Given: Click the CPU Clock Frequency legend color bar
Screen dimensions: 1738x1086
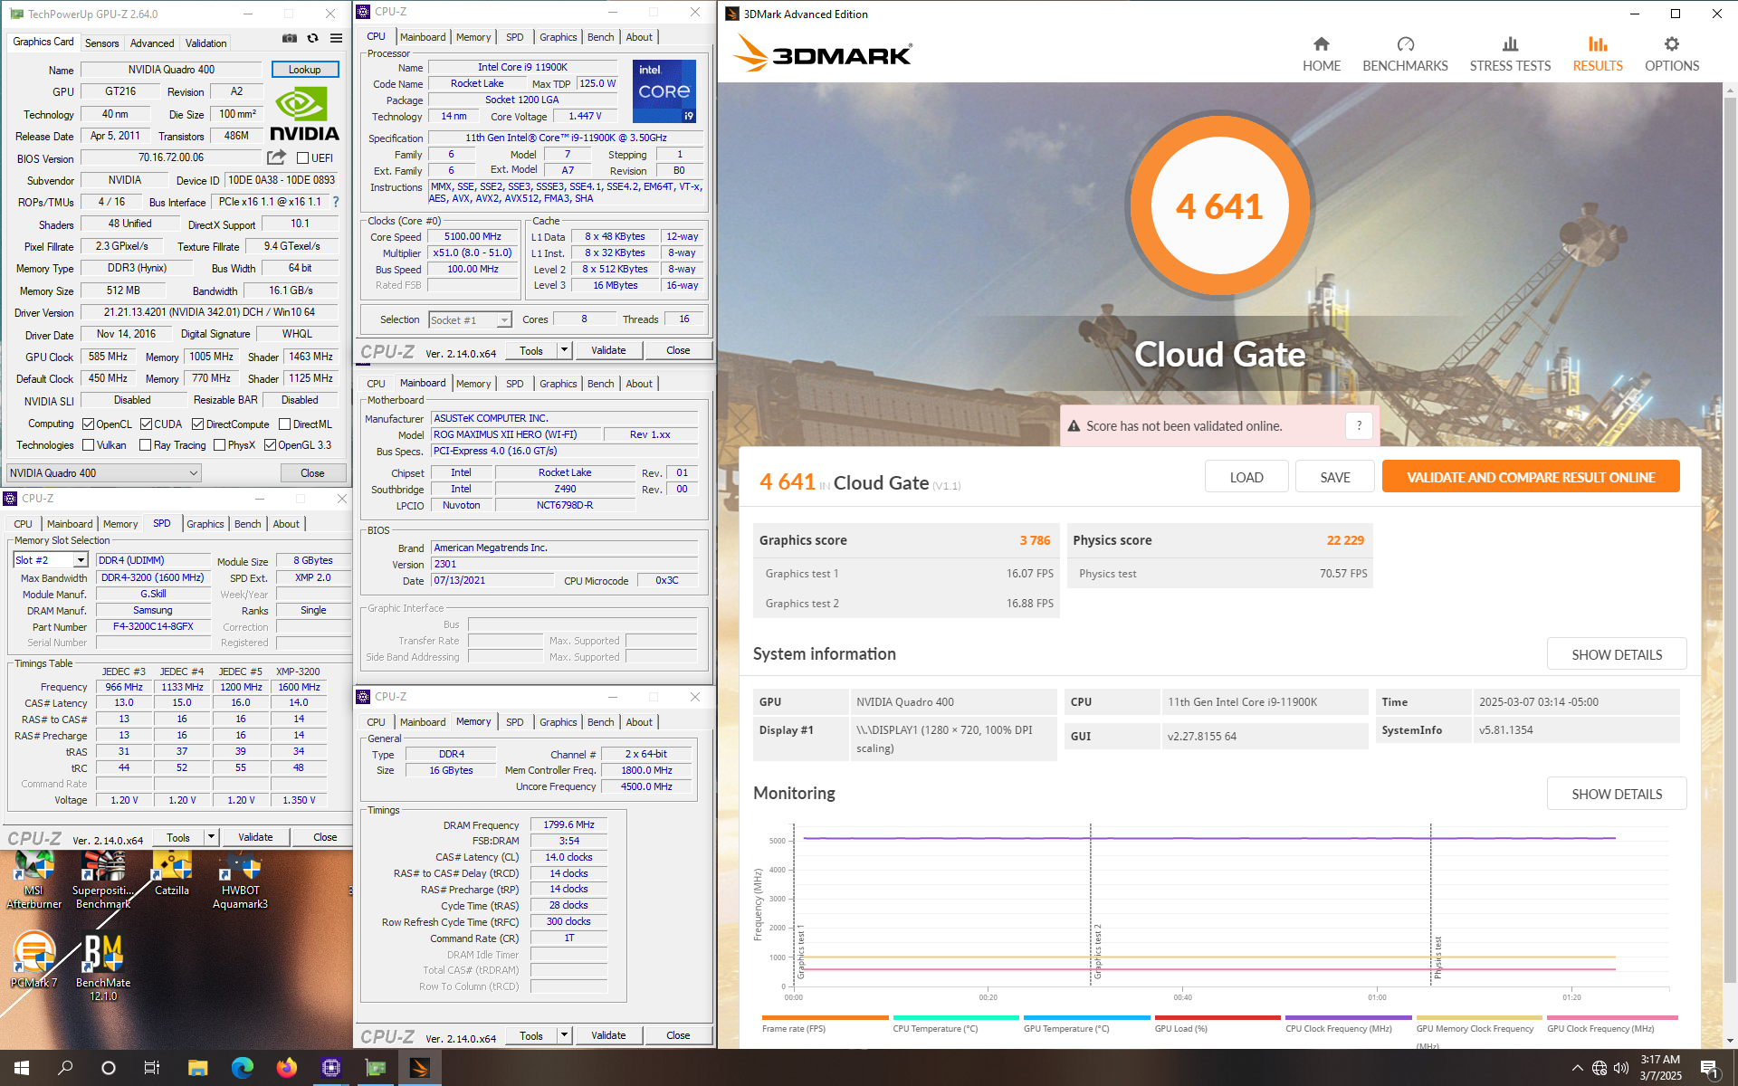Looking at the screenshot, I should pyautogui.click(x=1348, y=1017).
